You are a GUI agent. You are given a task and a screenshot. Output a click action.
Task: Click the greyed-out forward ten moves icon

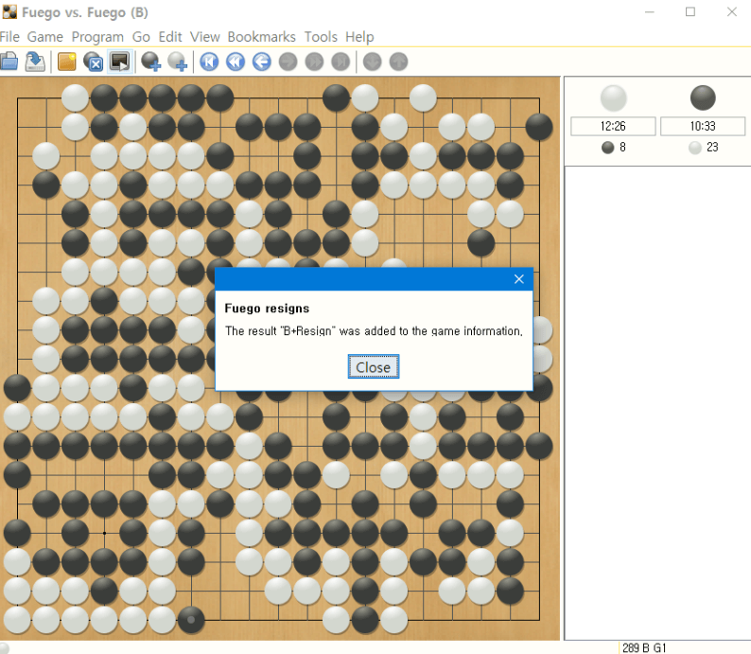(314, 62)
